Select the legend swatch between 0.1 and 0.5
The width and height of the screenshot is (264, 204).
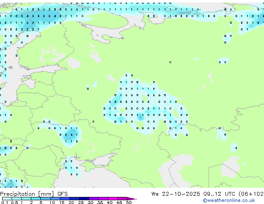tap(7, 199)
